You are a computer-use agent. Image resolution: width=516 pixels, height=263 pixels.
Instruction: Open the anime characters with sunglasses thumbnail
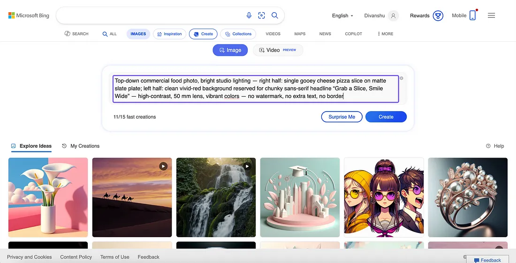pyautogui.click(x=384, y=197)
